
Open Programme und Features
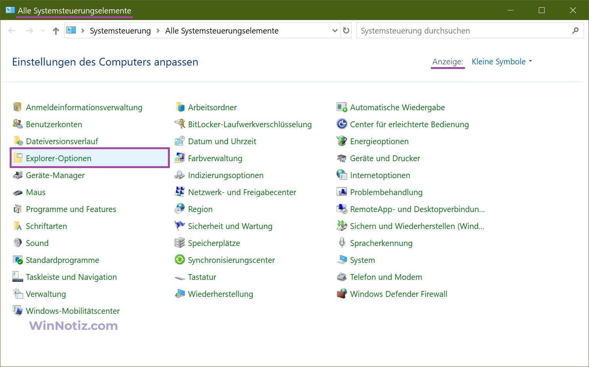point(71,209)
